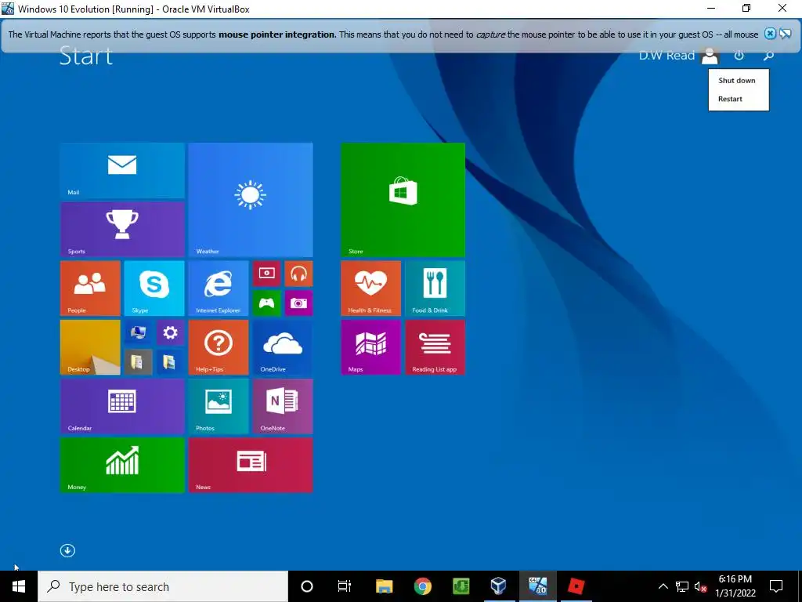Open the VirtualBox Manager taskbar icon

point(498,586)
